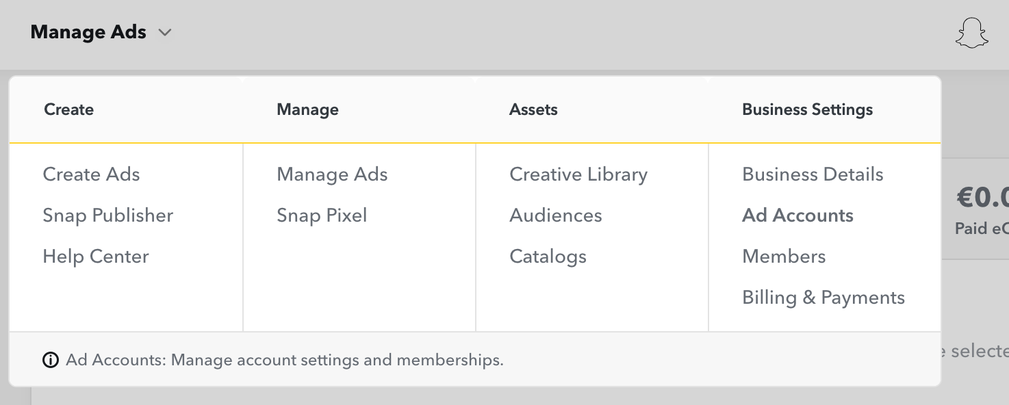Click the info icon beside Ad Accounts description
1009x405 pixels.
[x=51, y=360]
